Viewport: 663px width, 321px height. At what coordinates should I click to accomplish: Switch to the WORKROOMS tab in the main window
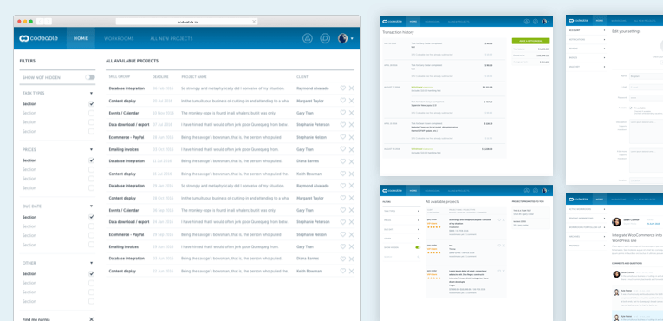coord(119,38)
